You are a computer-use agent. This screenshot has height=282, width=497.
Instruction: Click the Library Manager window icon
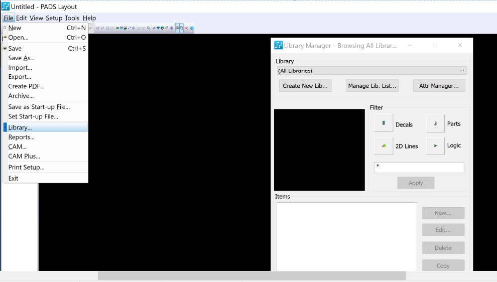278,45
